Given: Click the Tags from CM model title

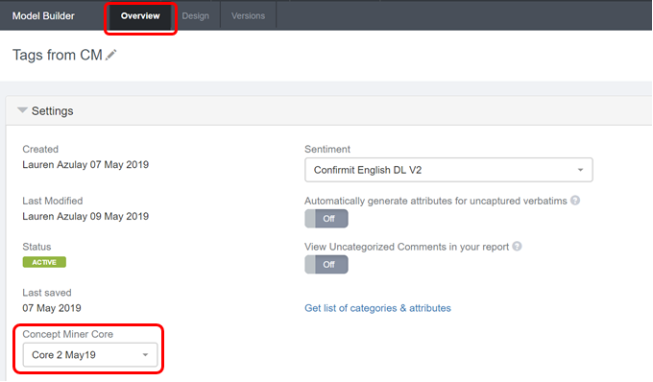Looking at the screenshot, I should click(58, 55).
